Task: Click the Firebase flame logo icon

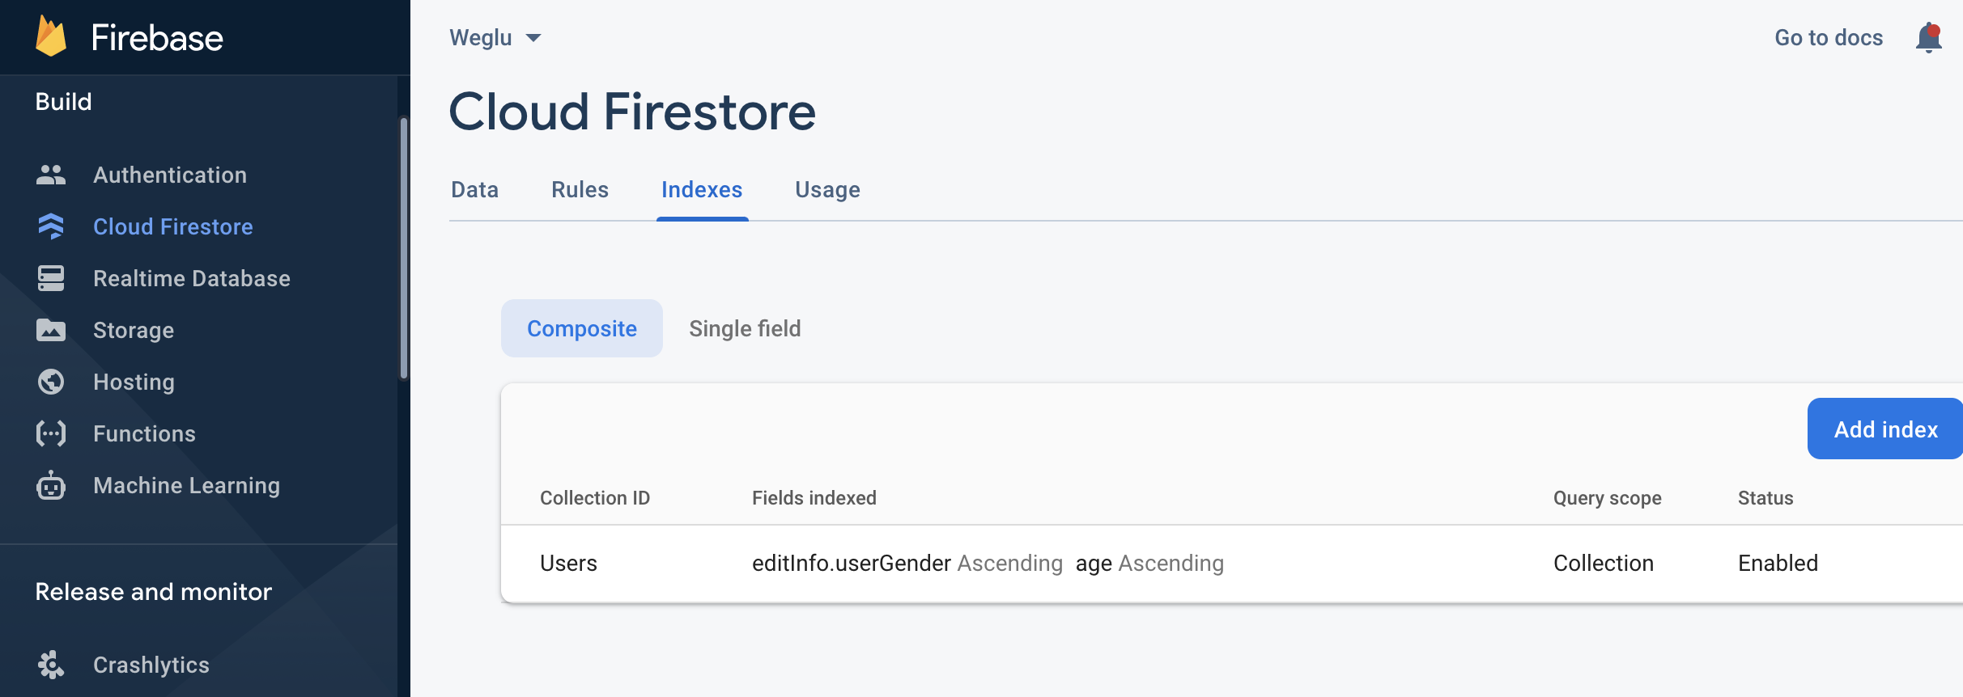Action: pos(51,37)
